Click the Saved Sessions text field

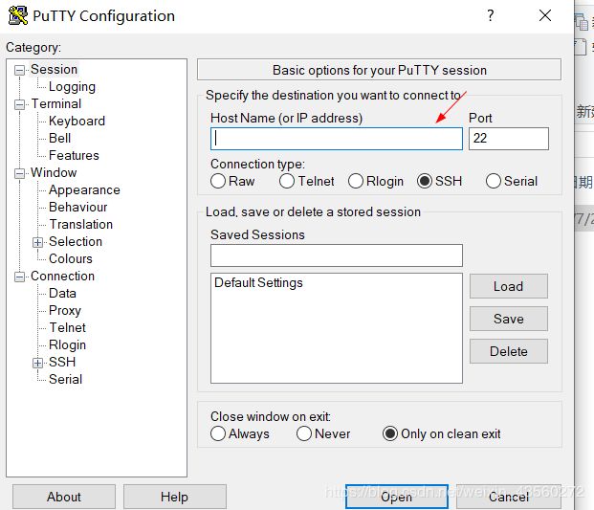pos(337,255)
